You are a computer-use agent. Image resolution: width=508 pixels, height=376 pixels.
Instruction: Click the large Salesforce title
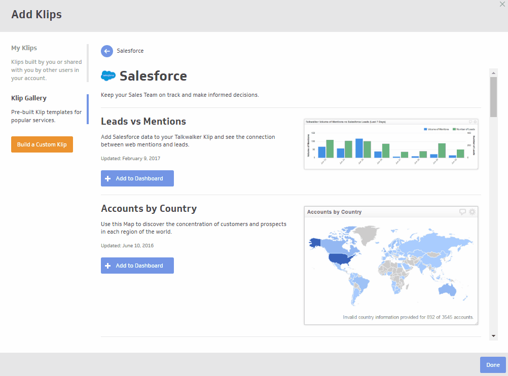tap(153, 76)
